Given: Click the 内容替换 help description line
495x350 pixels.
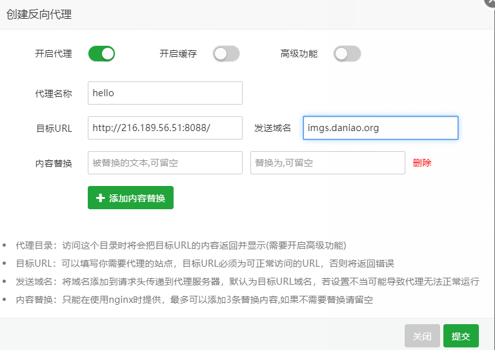Looking at the screenshot, I should pyautogui.click(x=194, y=300).
